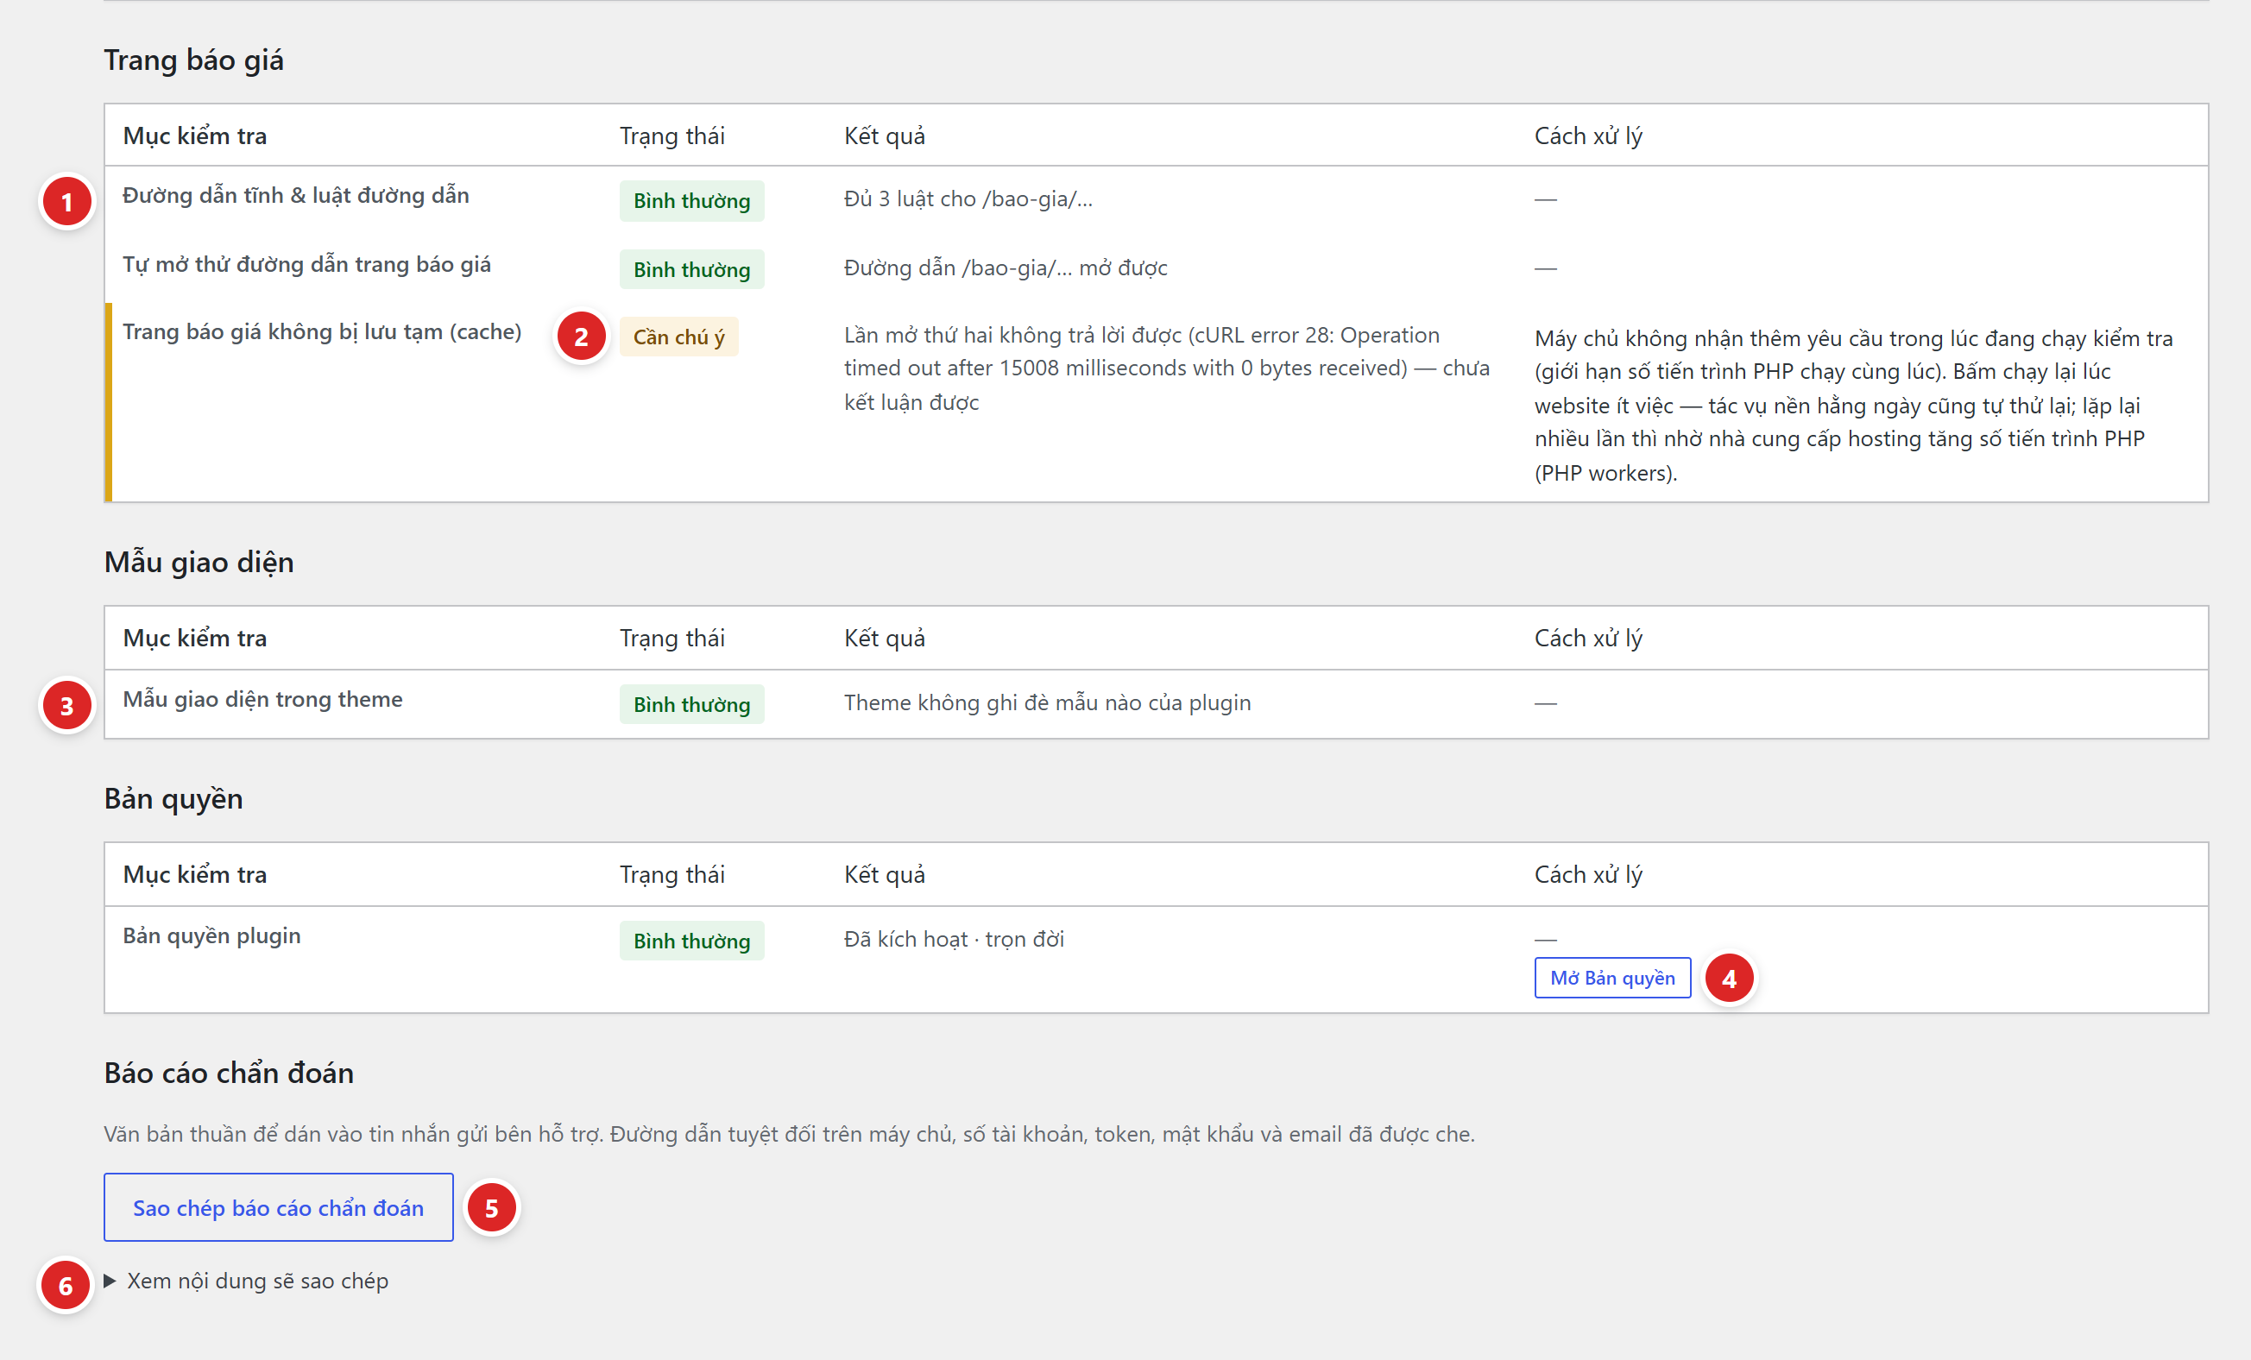
Task: Click 'Mục kiểm tra' header in Trang báo giá table
Action: [196, 136]
